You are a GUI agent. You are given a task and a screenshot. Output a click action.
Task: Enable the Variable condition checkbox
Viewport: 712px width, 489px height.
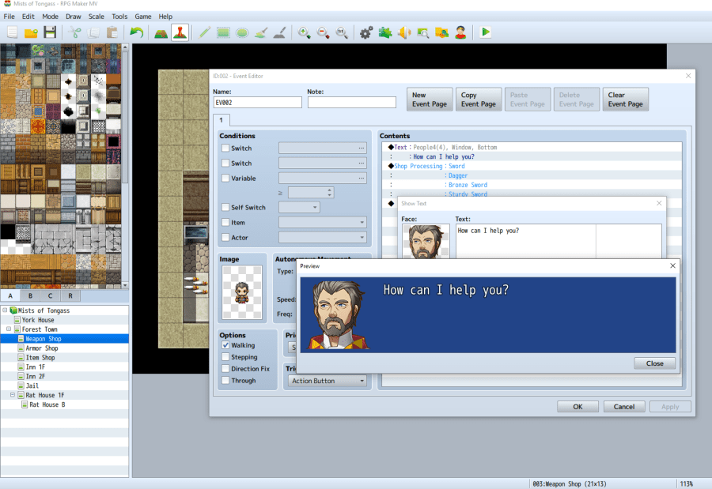(x=225, y=179)
